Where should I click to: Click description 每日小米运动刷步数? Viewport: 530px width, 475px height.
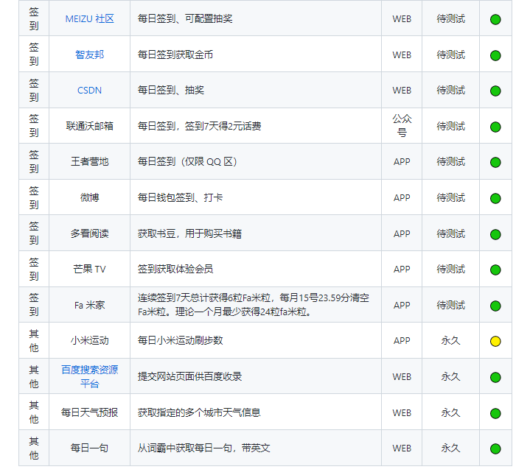pyautogui.click(x=180, y=340)
